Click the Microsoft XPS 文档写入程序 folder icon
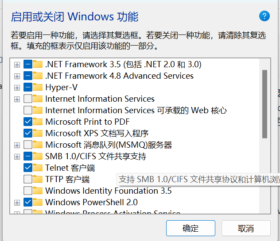This screenshot has width=280, height=241. tap(38, 133)
